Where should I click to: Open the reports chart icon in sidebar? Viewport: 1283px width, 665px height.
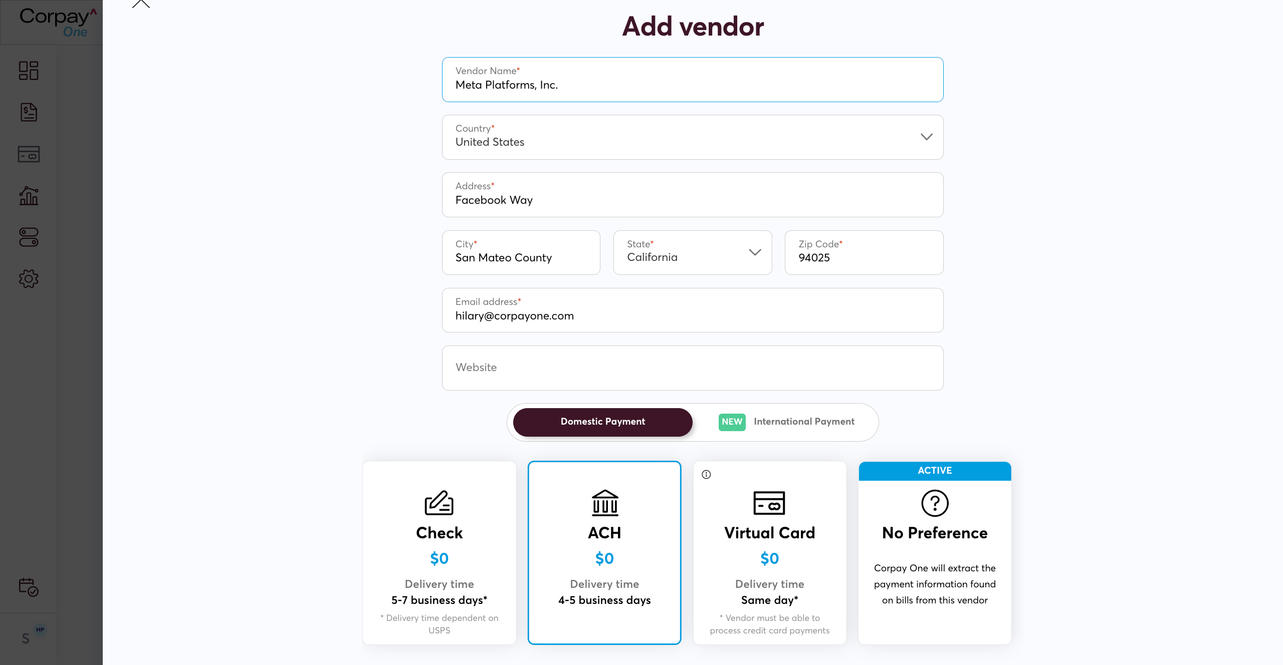29,196
